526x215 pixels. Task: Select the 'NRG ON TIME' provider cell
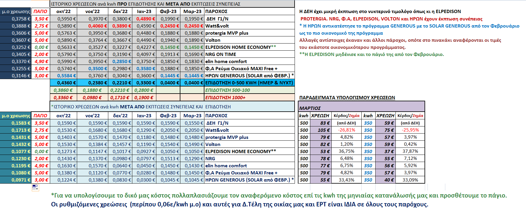click(x=249, y=54)
